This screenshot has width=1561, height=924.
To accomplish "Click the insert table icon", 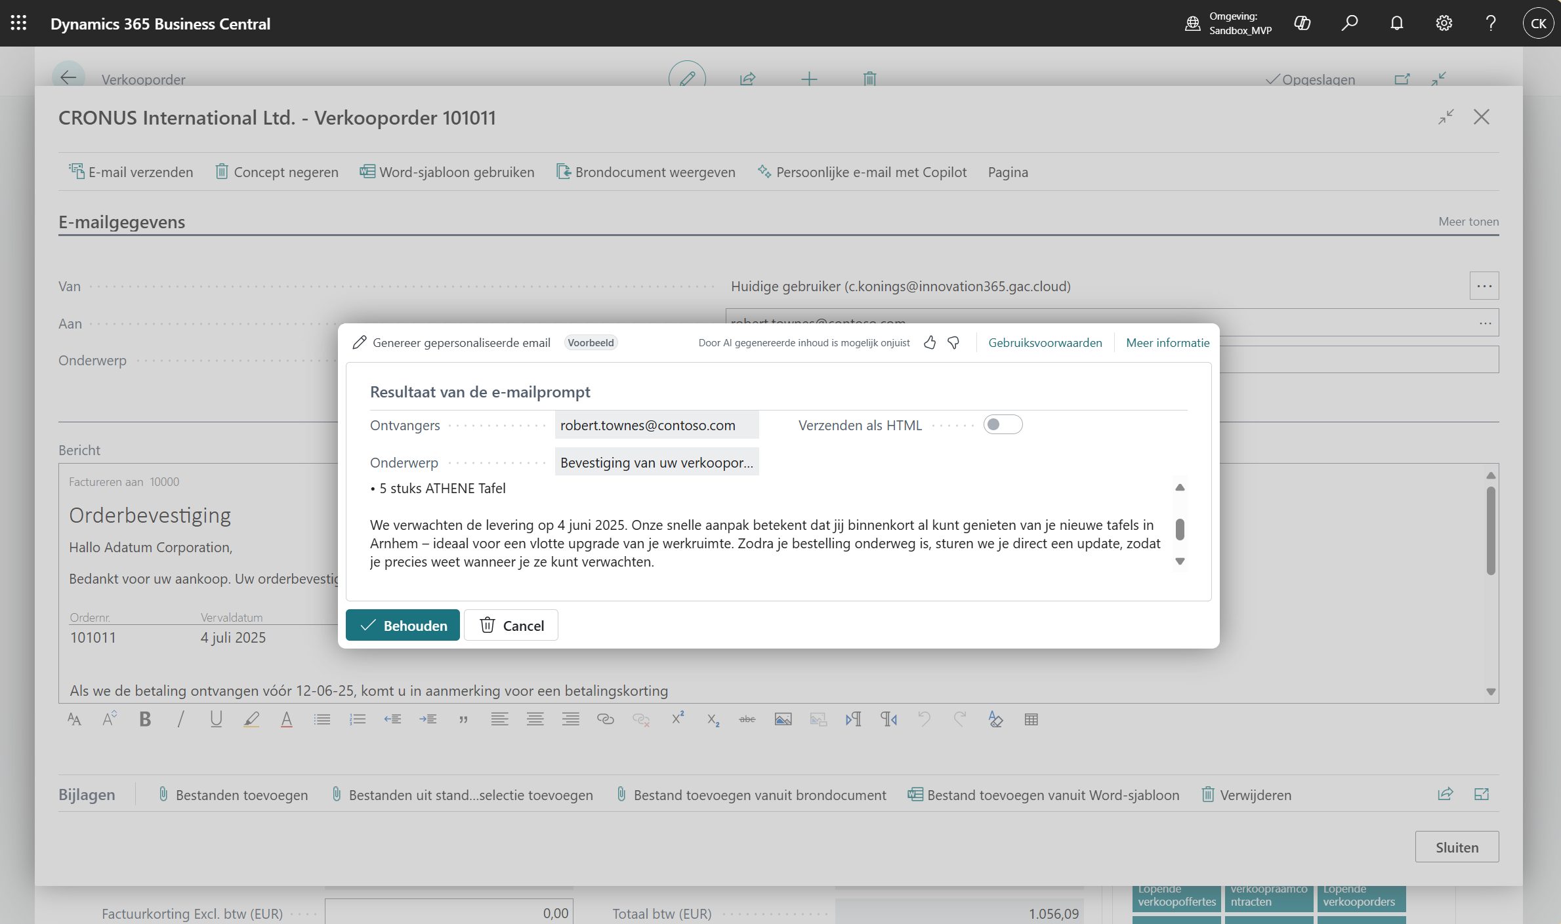I will pyautogui.click(x=1031, y=719).
